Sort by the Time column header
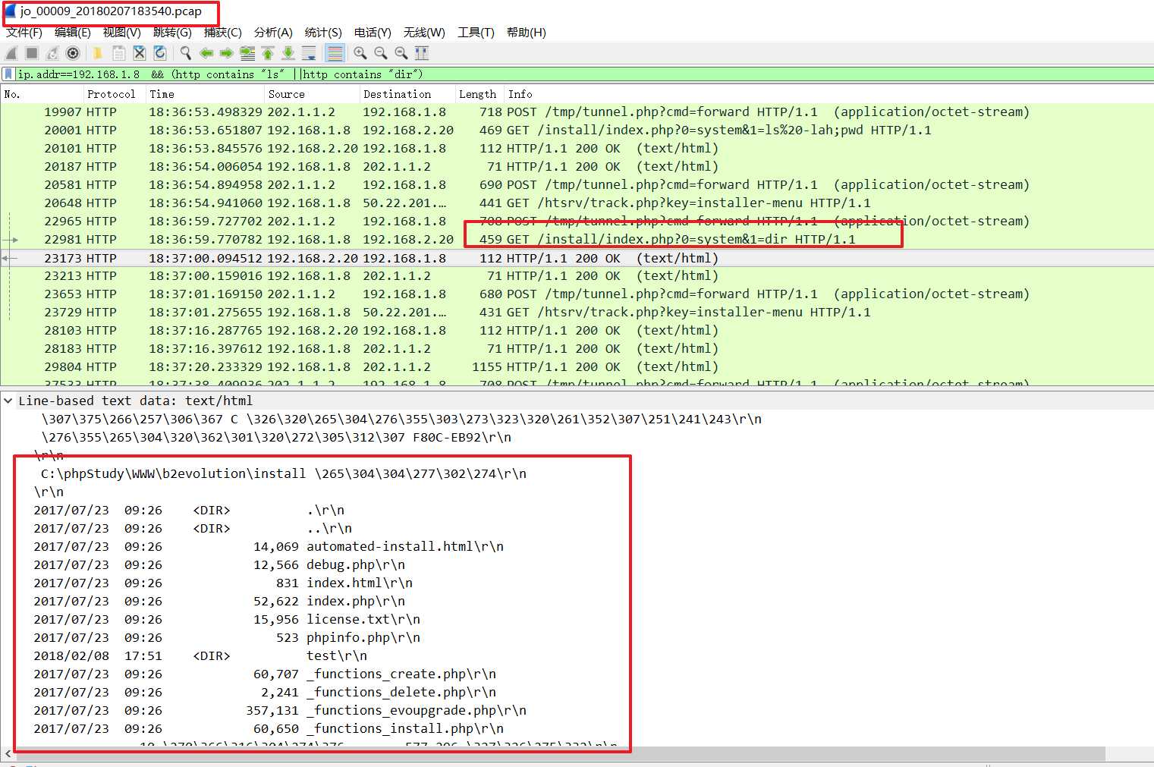This screenshot has width=1154, height=767. (205, 94)
